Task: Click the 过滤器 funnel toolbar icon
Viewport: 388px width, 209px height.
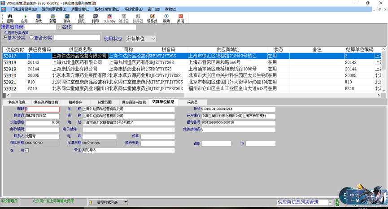Action: (x=124, y=18)
